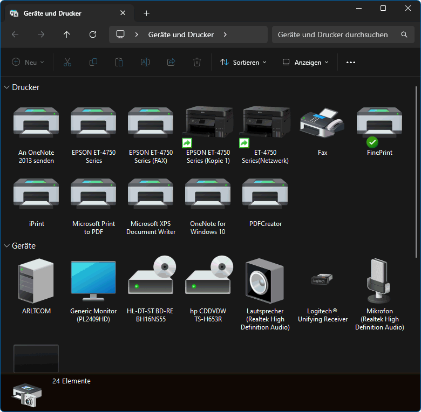The image size is (421, 412).
Task: Collapse the Geräte group
Action: 7,246
